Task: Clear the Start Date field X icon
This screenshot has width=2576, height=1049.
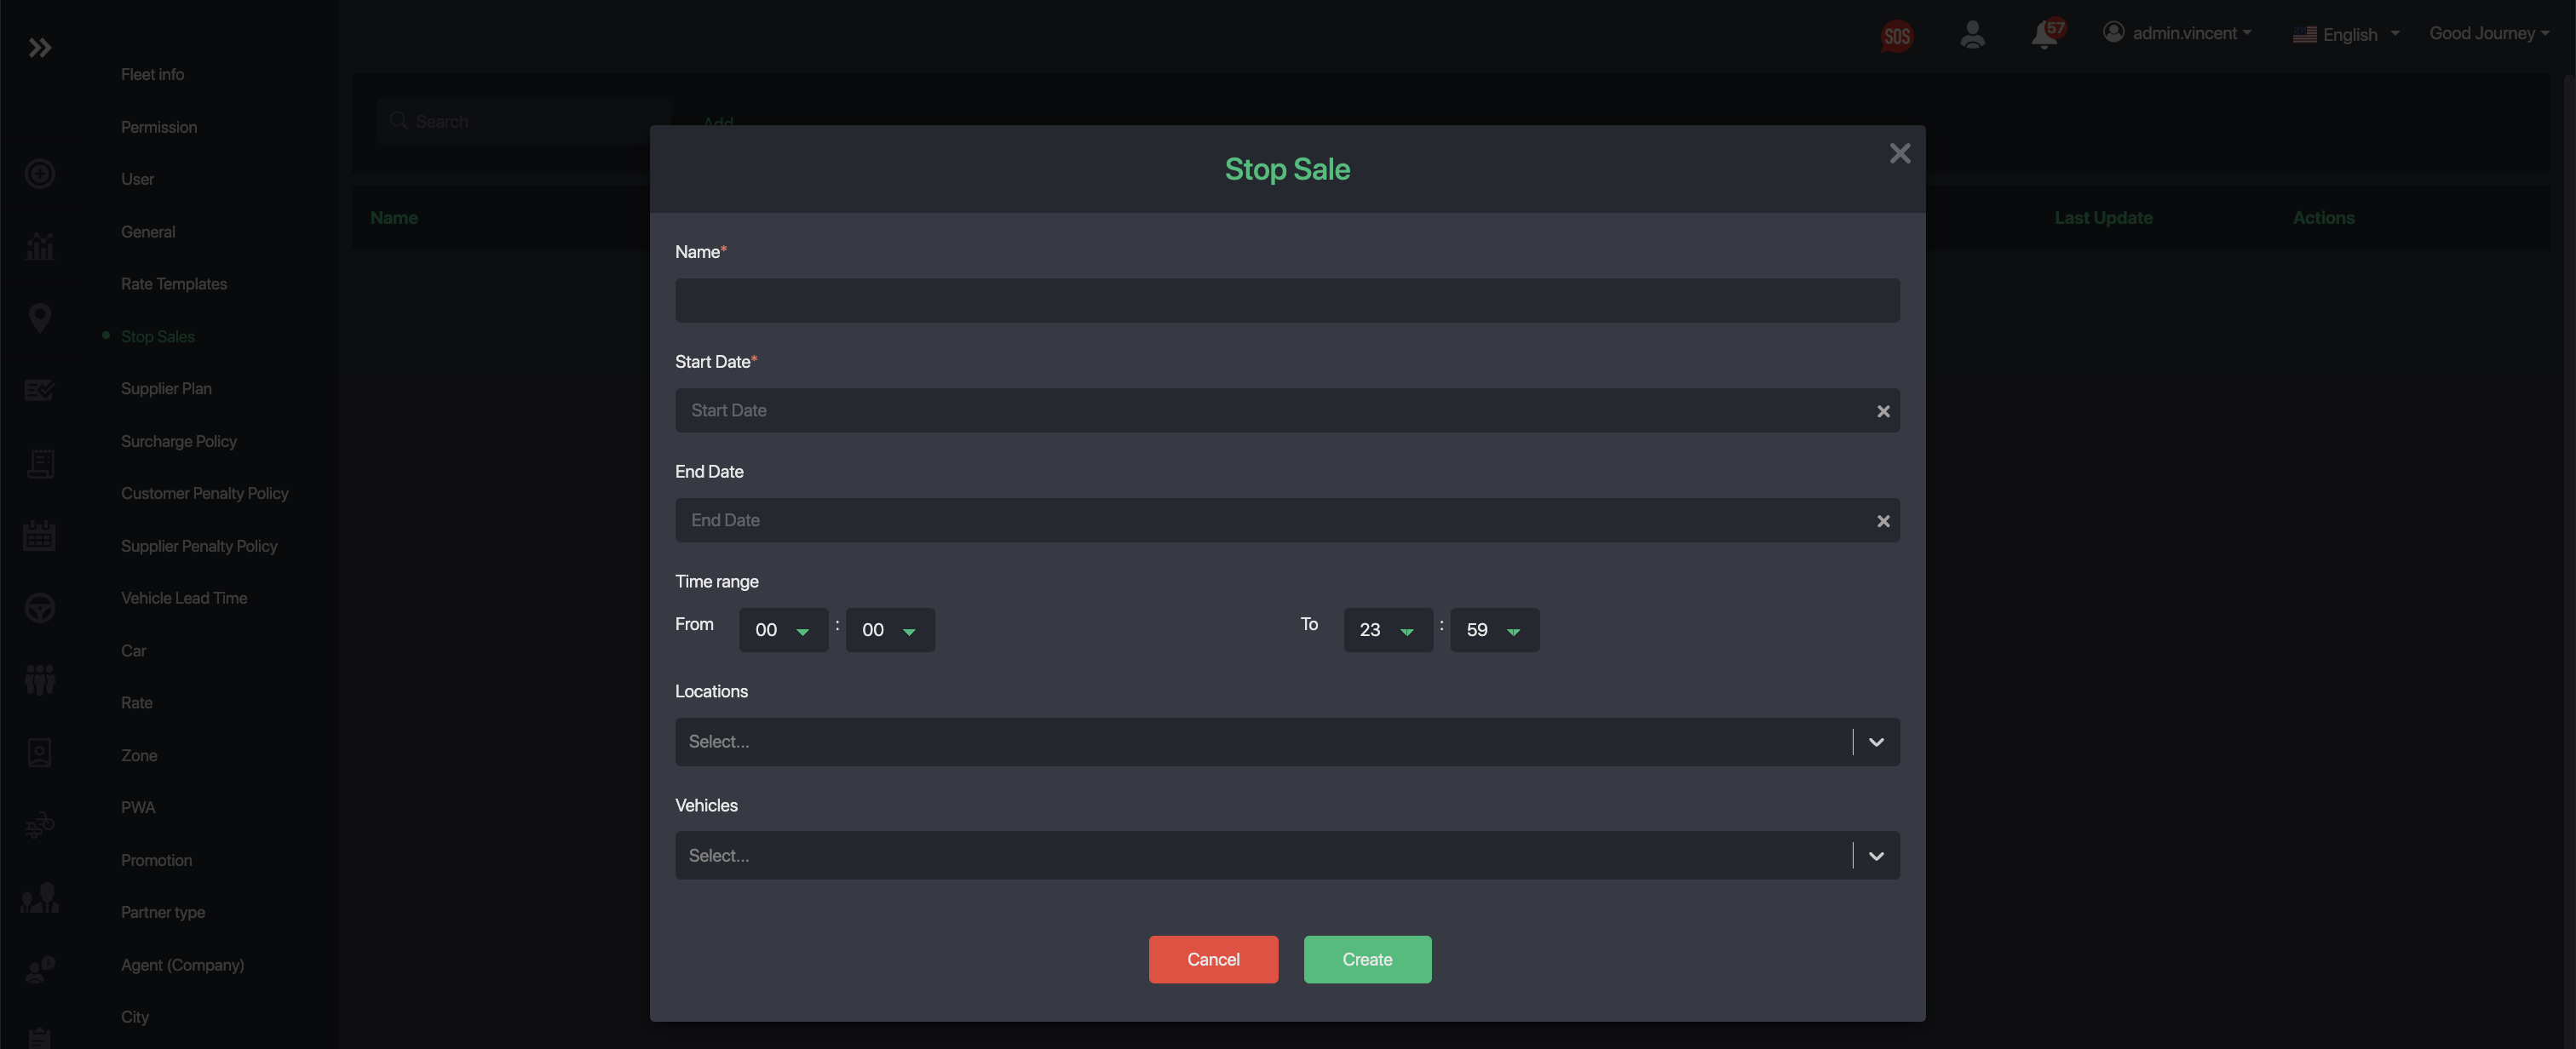Action: tap(1883, 411)
